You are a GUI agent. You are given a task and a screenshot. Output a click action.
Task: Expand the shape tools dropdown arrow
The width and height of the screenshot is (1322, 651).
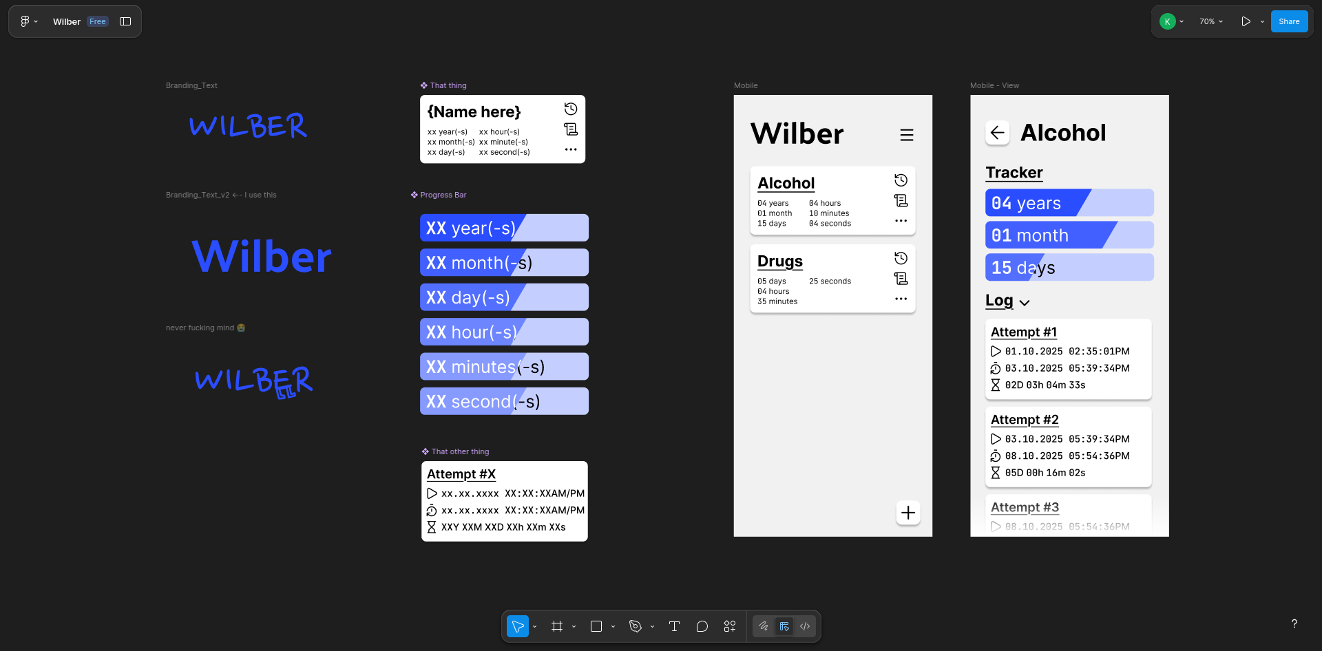pyautogui.click(x=613, y=627)
